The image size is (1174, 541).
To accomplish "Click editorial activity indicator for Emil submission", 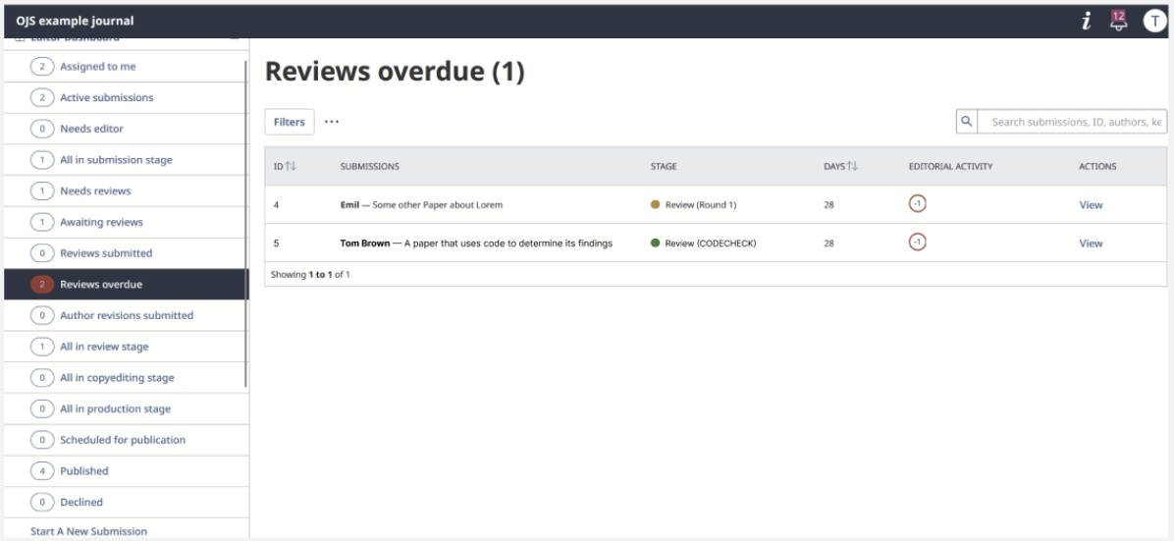I will [918, 204].
